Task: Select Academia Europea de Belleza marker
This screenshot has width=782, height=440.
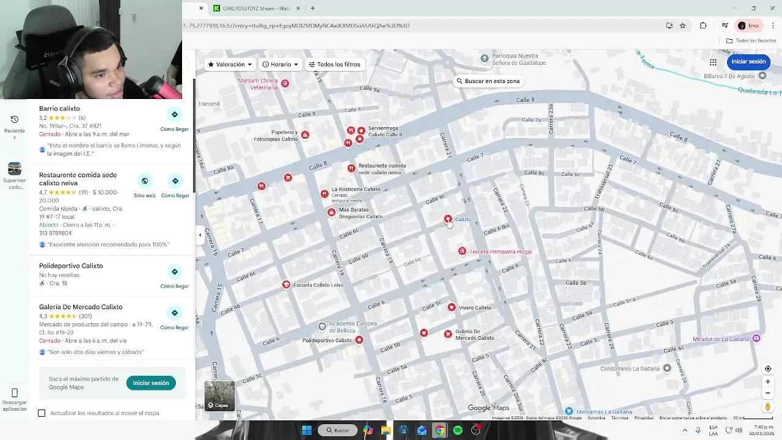Action: tap(322, 326)
